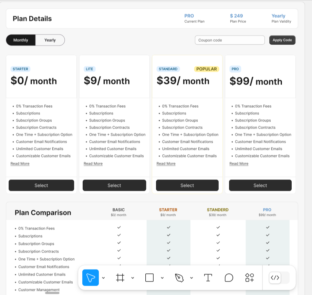The image size is (312, 295).
Task: Select the Rectangle shape tool
Action: (x=149, y=278)
